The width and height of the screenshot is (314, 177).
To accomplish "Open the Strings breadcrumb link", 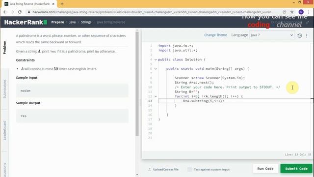I will (86, 22).
